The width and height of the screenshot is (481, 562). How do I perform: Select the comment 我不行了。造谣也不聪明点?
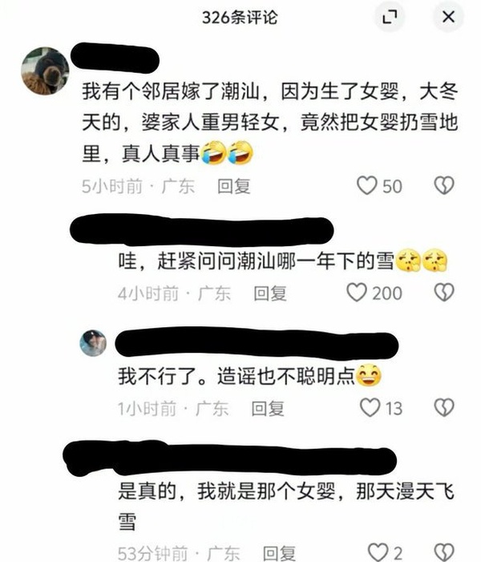point(250,376)
